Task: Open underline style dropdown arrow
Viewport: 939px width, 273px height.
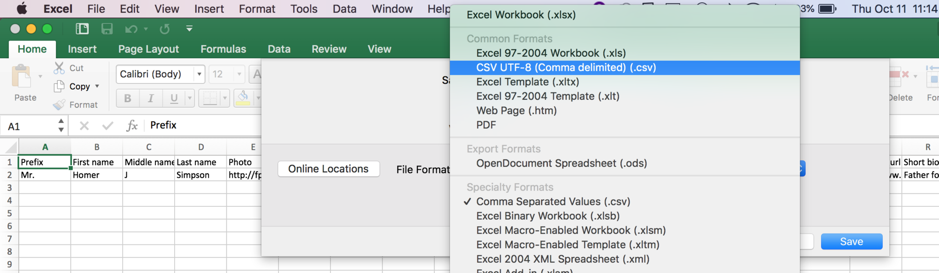Action: point(190,98)
